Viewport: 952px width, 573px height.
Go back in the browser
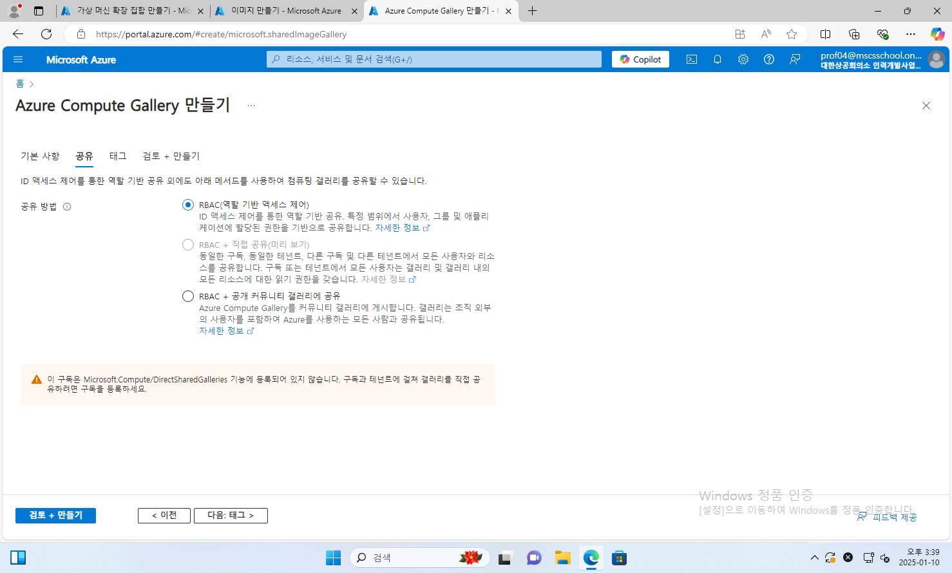point(18,34)
